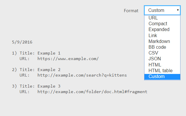Choose the JSON format option
This screenshot has width=186, height=116.
coord(154,59)
